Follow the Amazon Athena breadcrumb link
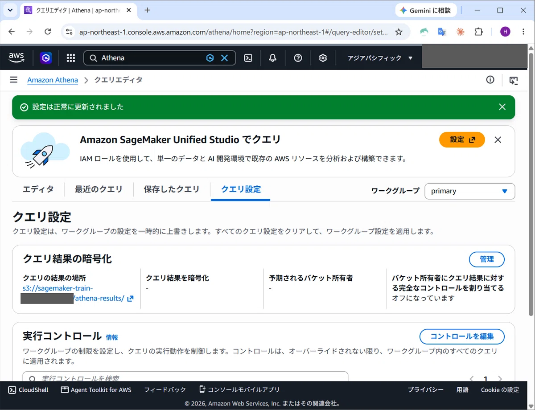The height and width of the screenshot is (410, 535). [x=53, y=80]
